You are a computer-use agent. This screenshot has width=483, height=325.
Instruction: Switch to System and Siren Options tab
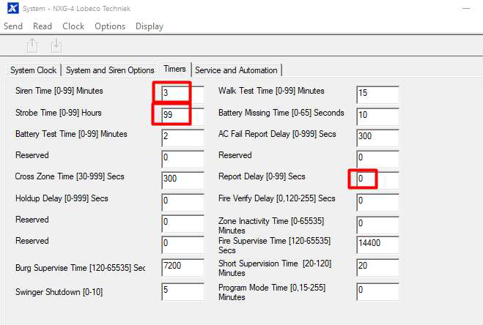[110, 70]
